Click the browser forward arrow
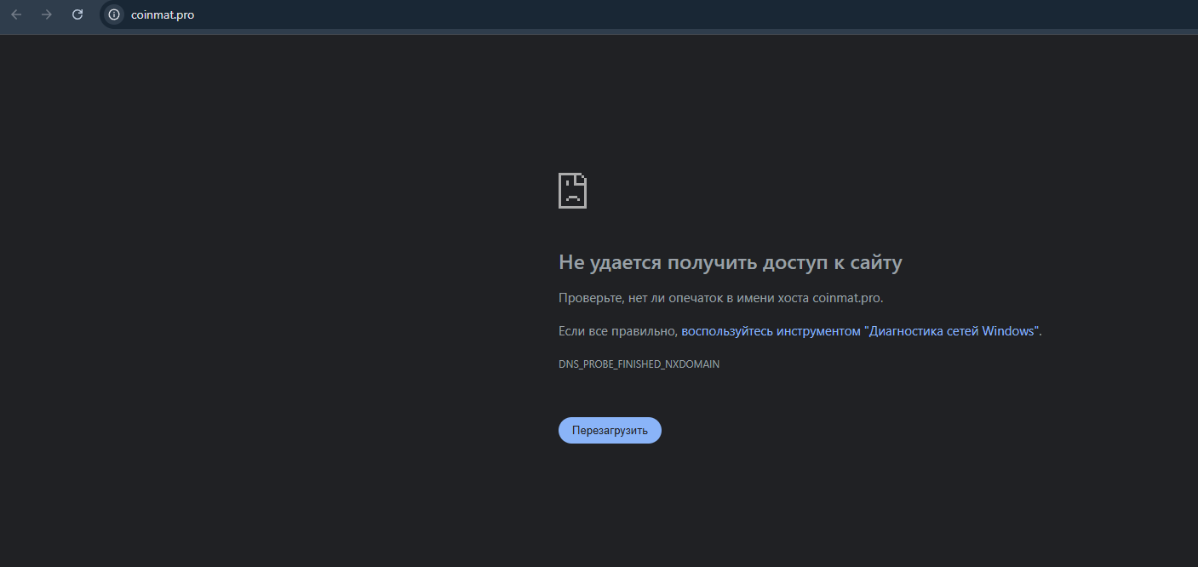This screenshot has width=1198, height=567. tap(47, 14)
